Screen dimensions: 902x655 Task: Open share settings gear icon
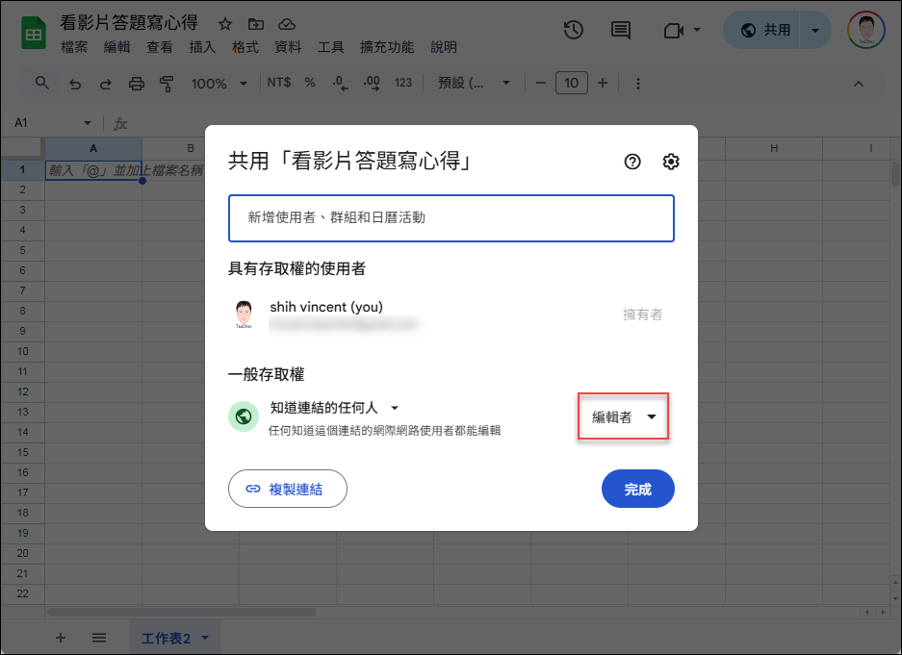coord(671,162)
